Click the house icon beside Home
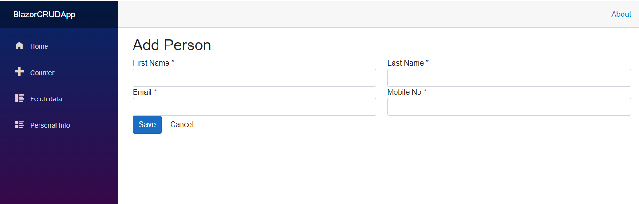The image size is (639, 204). 19,46
